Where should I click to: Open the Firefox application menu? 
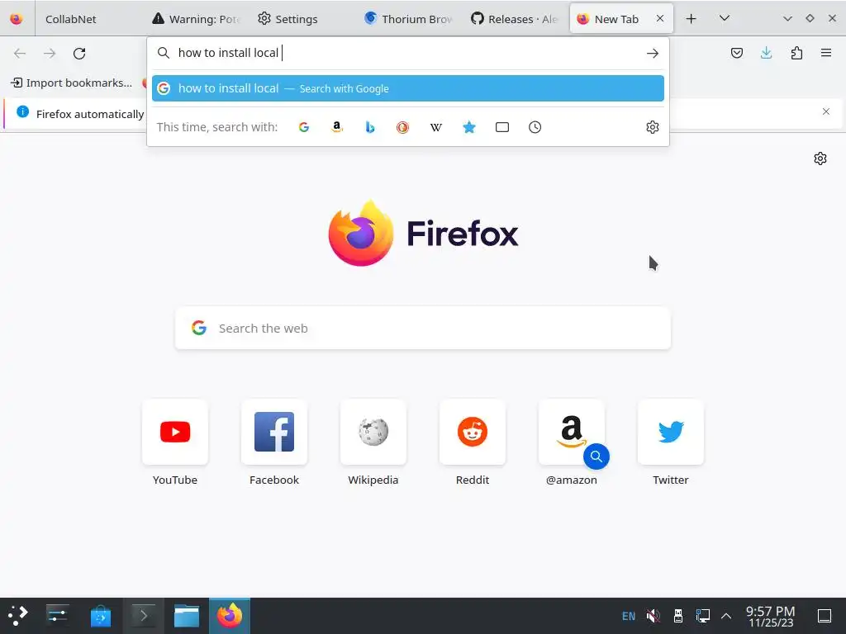tap(825, 53)
